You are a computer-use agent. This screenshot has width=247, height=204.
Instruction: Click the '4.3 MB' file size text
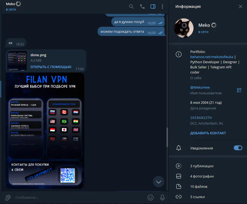coord(36,60)
